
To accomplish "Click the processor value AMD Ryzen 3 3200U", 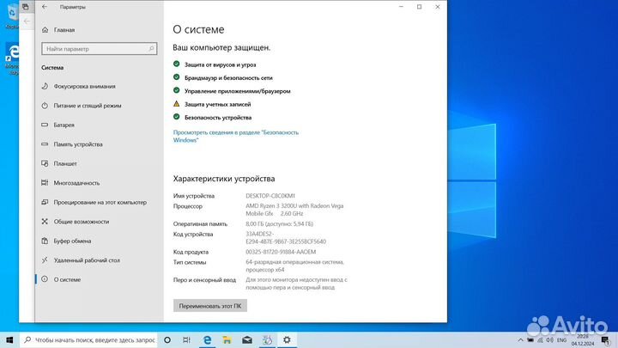I will (x=294, y=210).
